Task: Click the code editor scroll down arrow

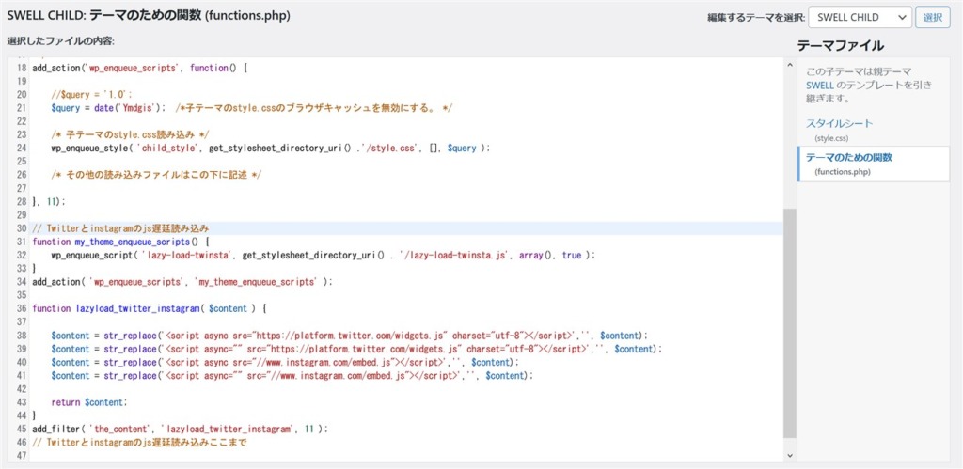Action: pyautogui.click(x=790, y=455)
